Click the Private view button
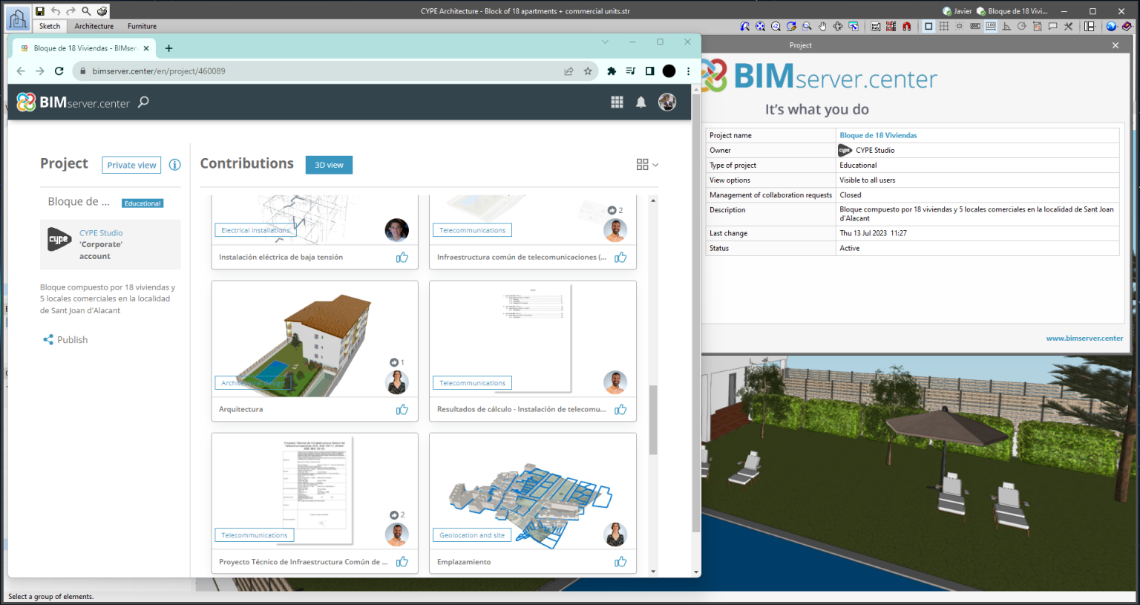 131,165
